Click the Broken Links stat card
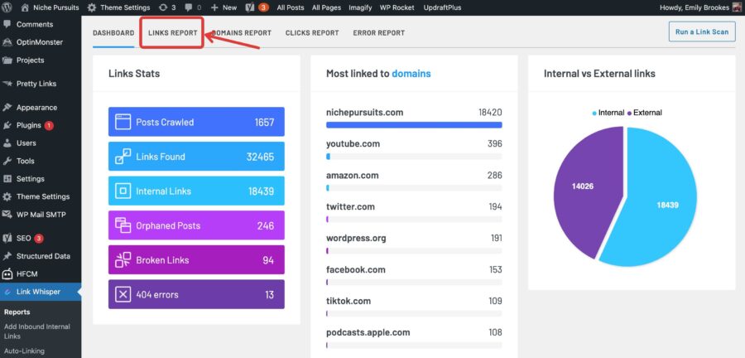Image resolution: width=745 pixels, height=358 pixels. pos(196,260)
